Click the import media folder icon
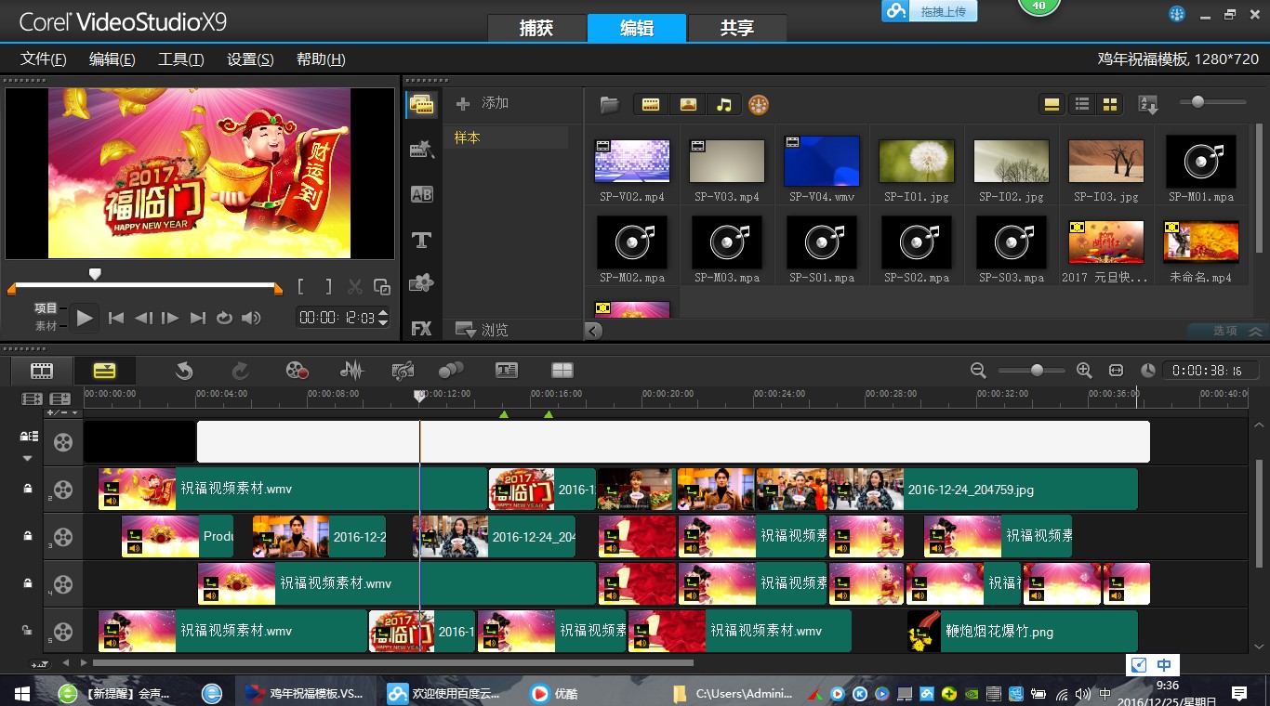Viewport: 1270px width, 706px height. click(x=609, y=105)
